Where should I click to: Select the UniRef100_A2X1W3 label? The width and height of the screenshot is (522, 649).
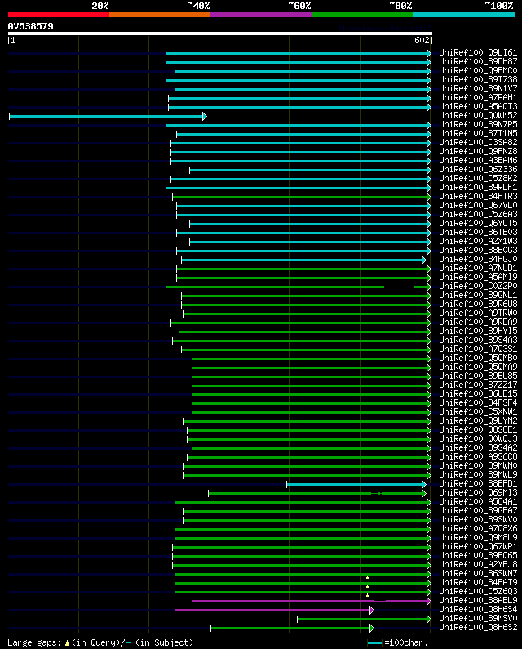click(478, 241)
